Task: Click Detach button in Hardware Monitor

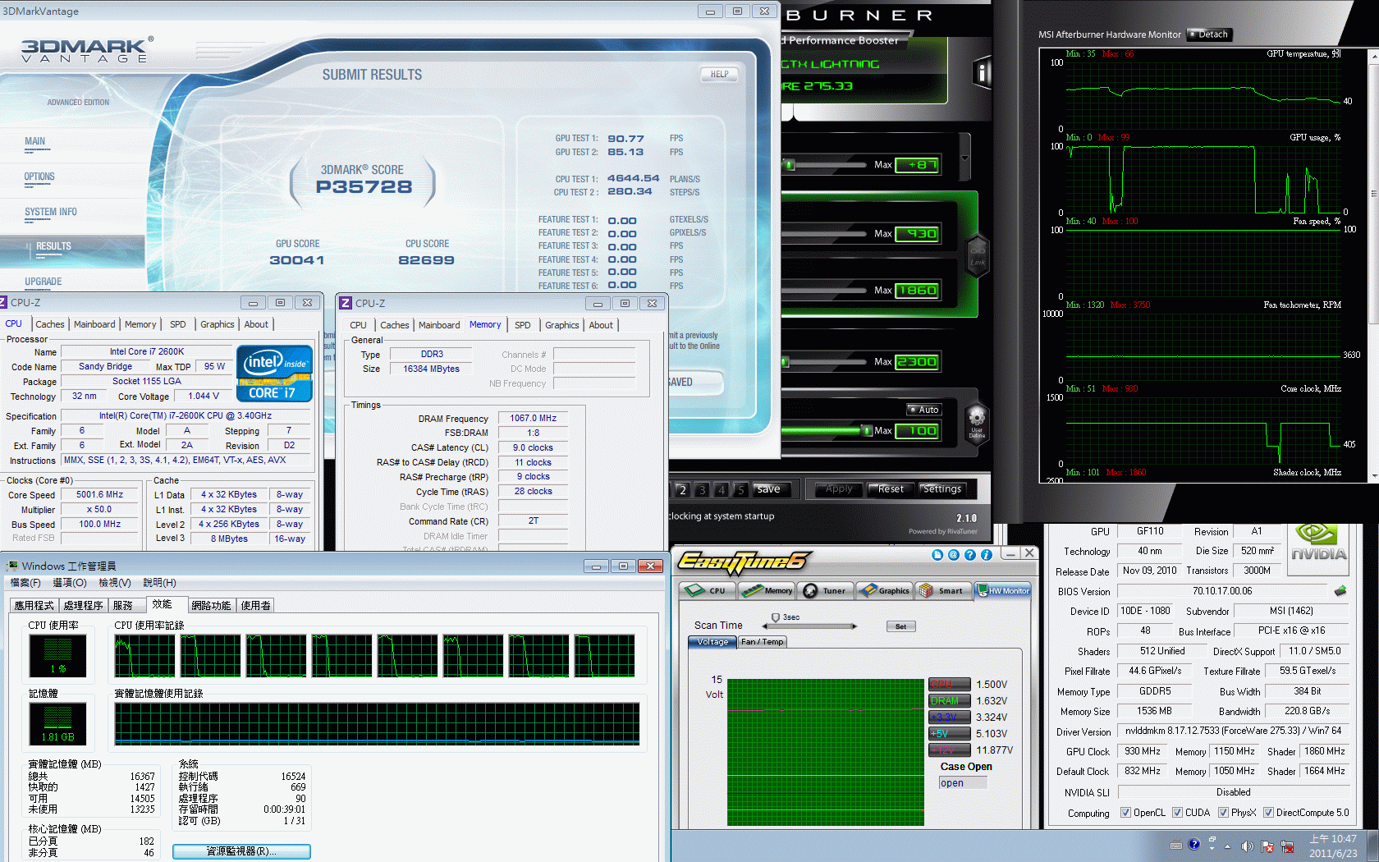Action: tap(1207, 34)
